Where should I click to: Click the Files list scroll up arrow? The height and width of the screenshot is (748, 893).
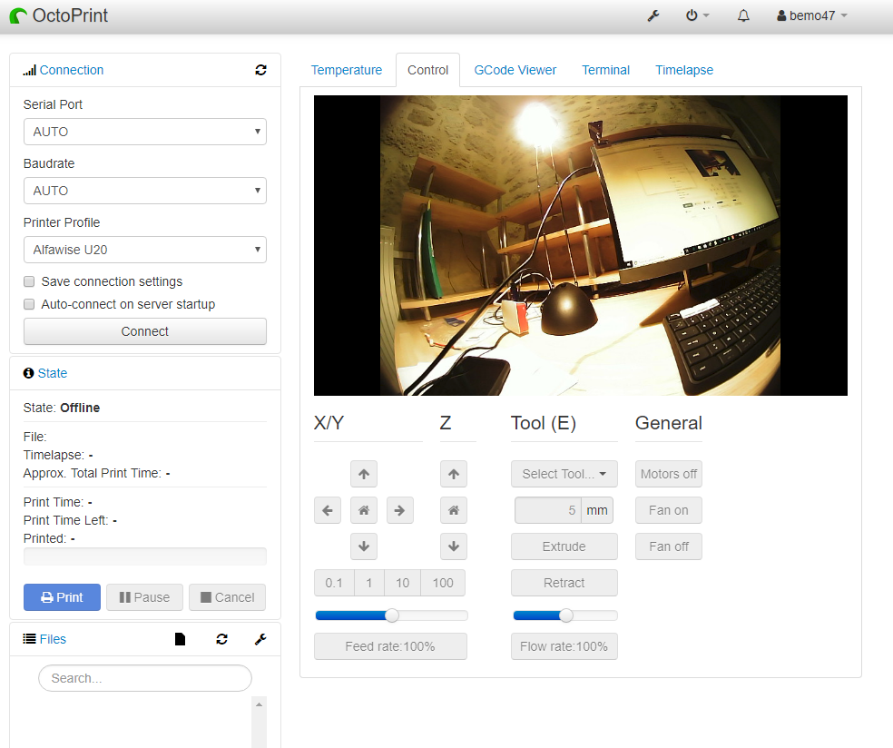click(260, 704)
